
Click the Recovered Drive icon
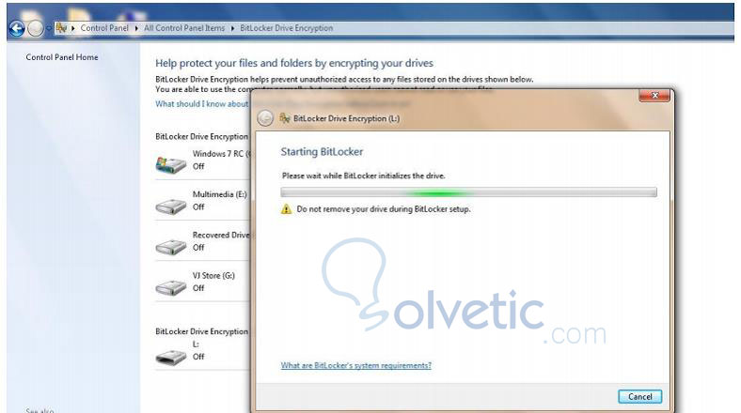click(x=170, y=247)
